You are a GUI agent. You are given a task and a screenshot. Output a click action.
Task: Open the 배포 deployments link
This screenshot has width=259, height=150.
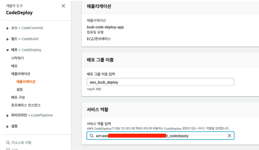coord(14,66)
